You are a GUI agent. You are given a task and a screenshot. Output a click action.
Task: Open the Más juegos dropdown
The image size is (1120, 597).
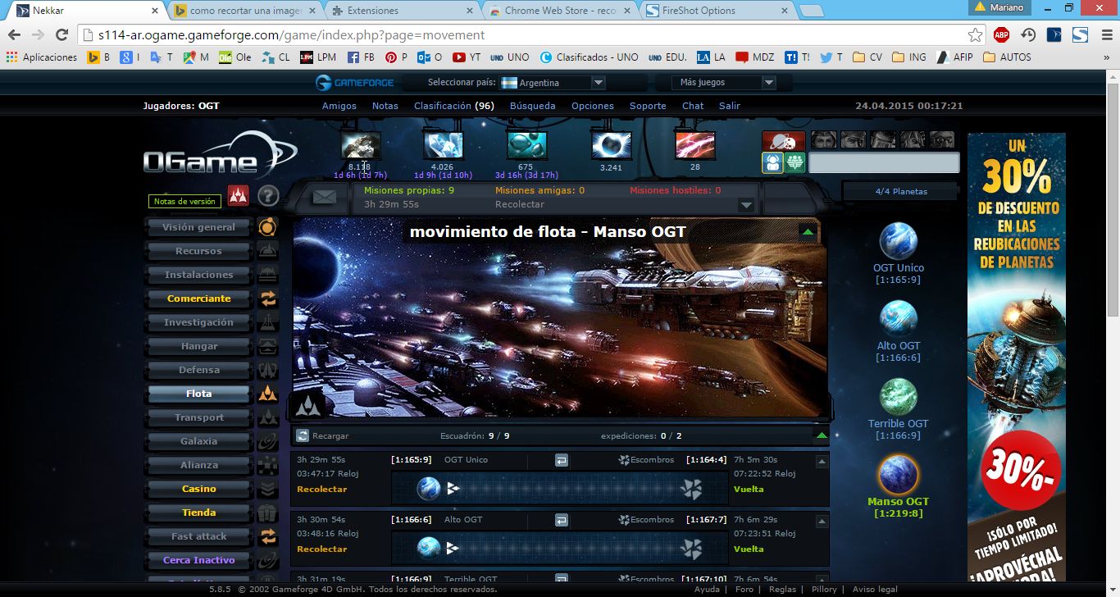[x=724, y=83]
